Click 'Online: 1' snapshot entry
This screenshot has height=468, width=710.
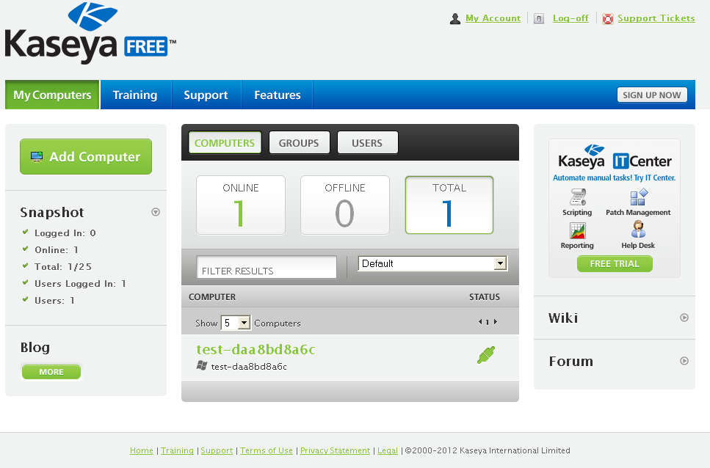[x=56, y=249]
